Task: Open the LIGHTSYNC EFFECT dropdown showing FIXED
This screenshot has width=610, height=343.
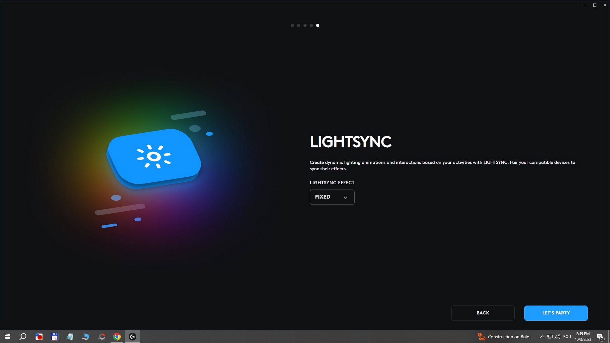Action: point(332,197)
